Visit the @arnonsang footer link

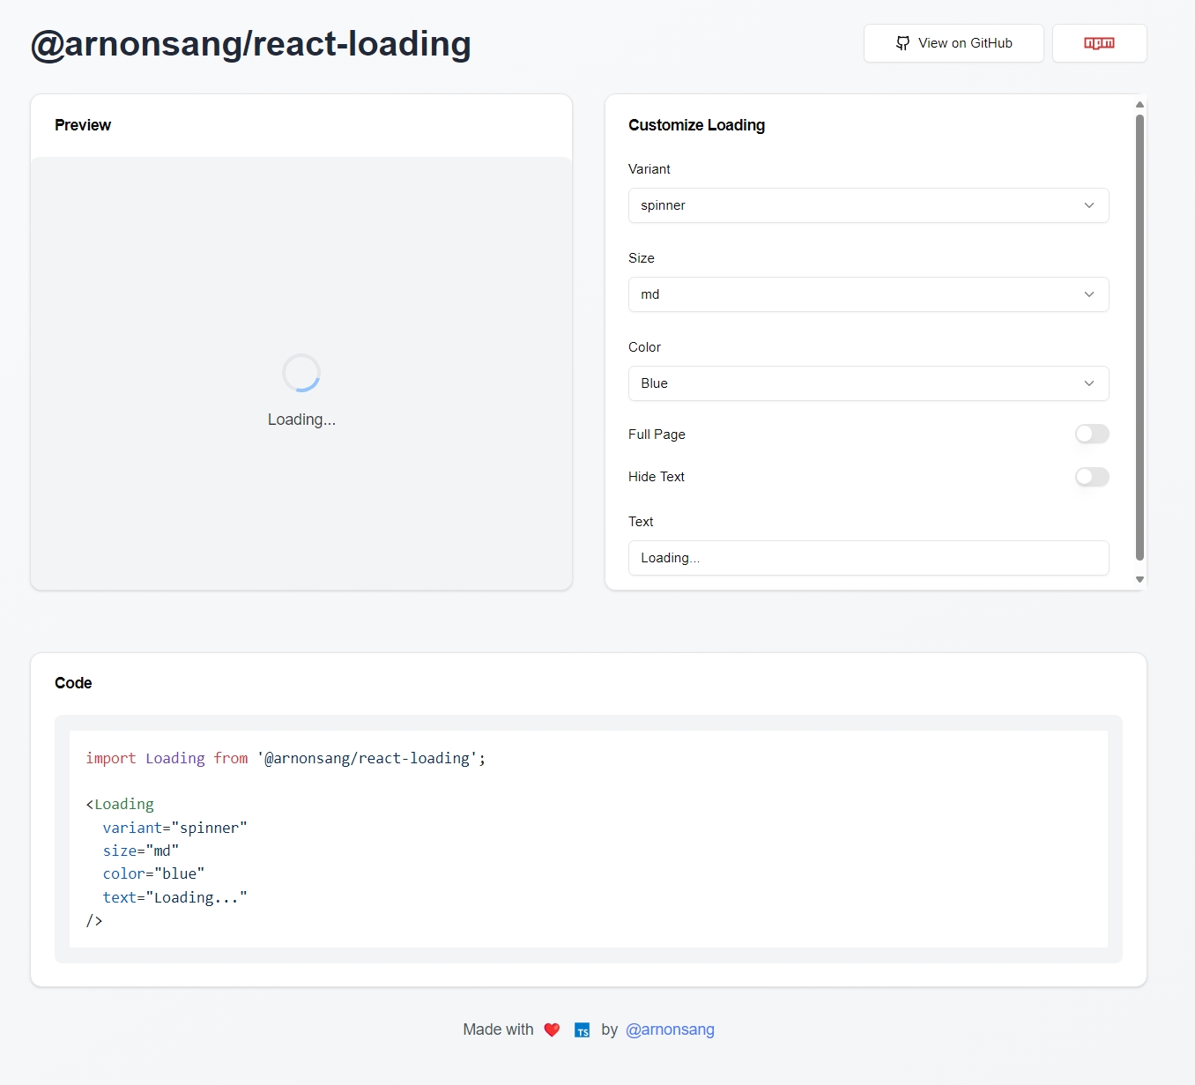670,1029
